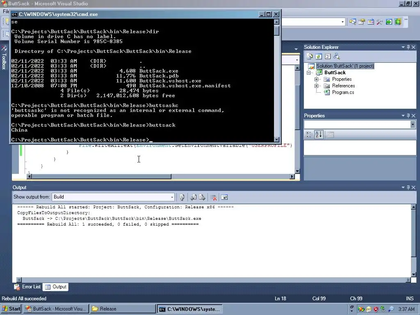The image size is (420, 315).
Task: Clear all Output window text
Action: [x=213, y=197]
